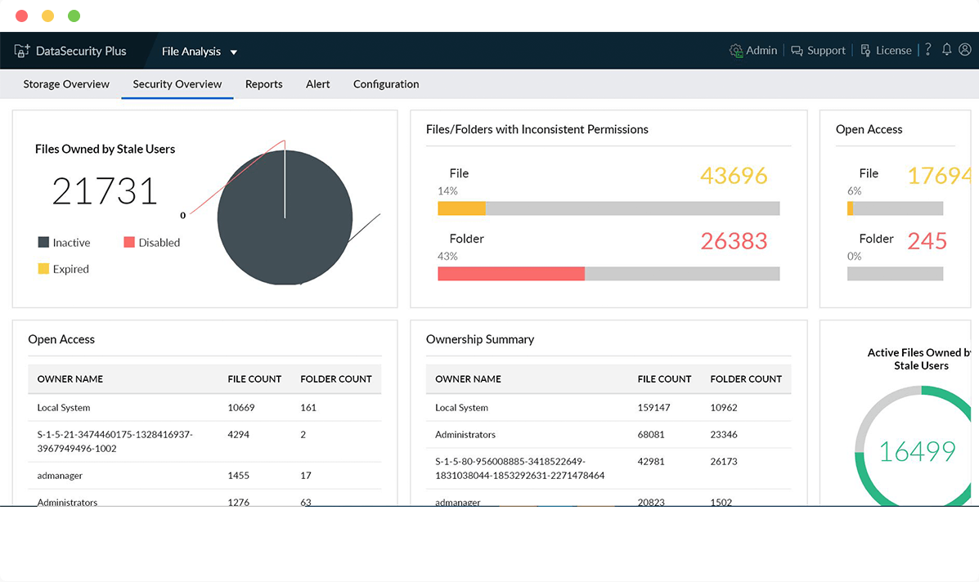Open notifications bell icon
979x582 pixels.
[946, 50]
